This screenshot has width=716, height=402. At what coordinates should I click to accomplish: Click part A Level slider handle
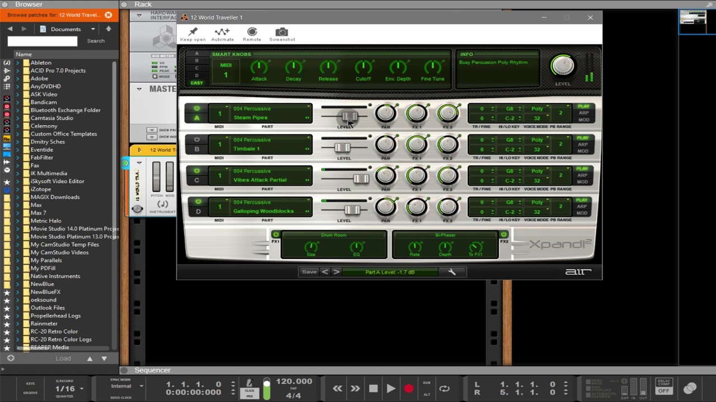(349, 116)
